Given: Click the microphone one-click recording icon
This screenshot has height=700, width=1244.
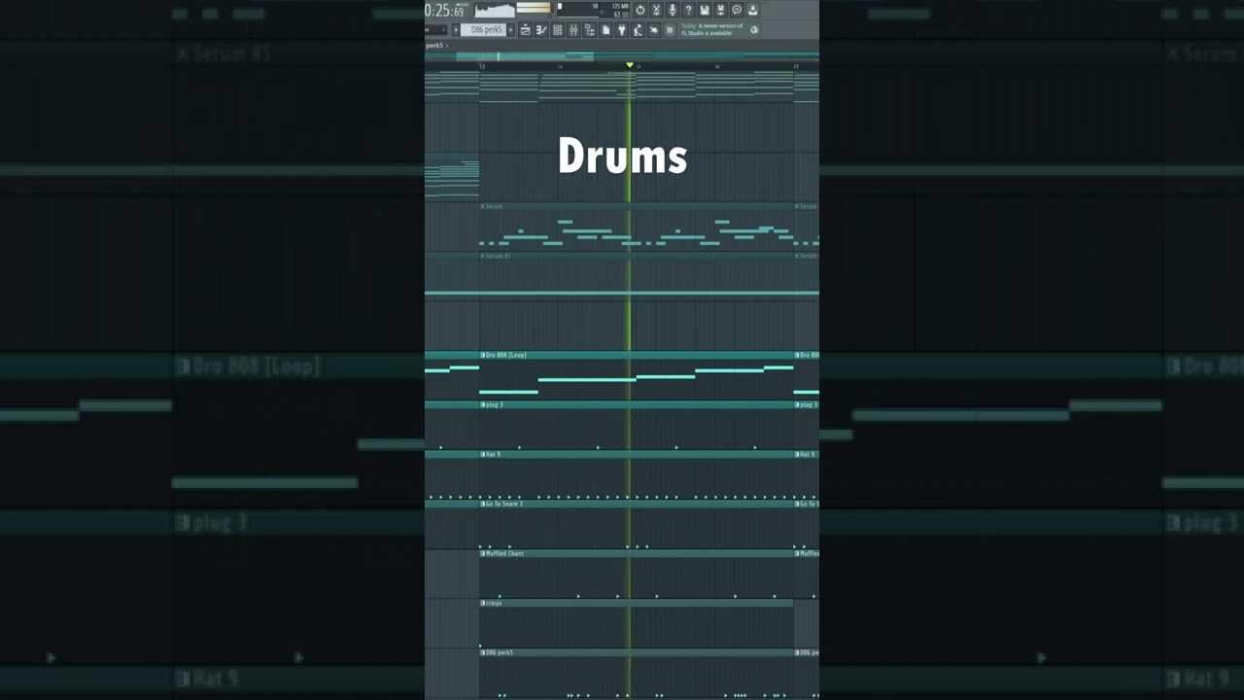Looking at the screenshot, I should click(673, 10).
